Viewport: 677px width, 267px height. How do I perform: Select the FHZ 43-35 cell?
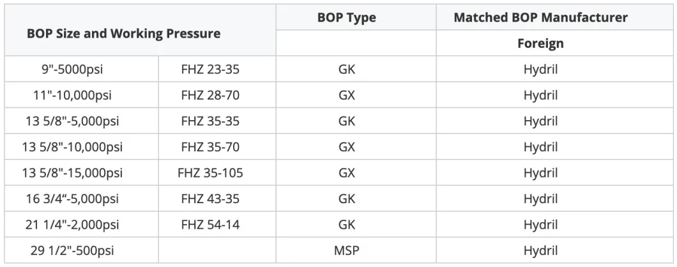(x=210, y=199)
